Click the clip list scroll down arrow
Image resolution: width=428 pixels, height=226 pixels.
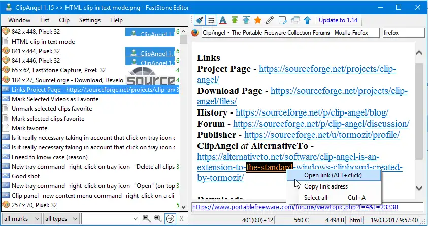(184, 207)
